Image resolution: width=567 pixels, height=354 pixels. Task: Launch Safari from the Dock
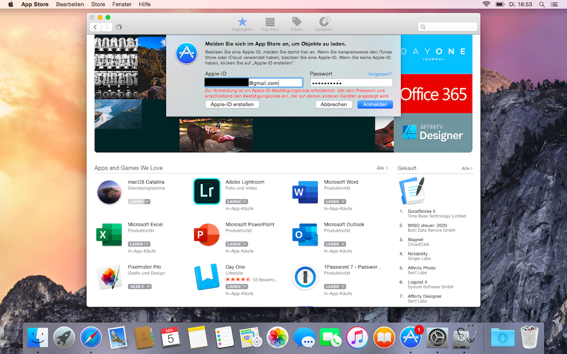coord(91,337)
